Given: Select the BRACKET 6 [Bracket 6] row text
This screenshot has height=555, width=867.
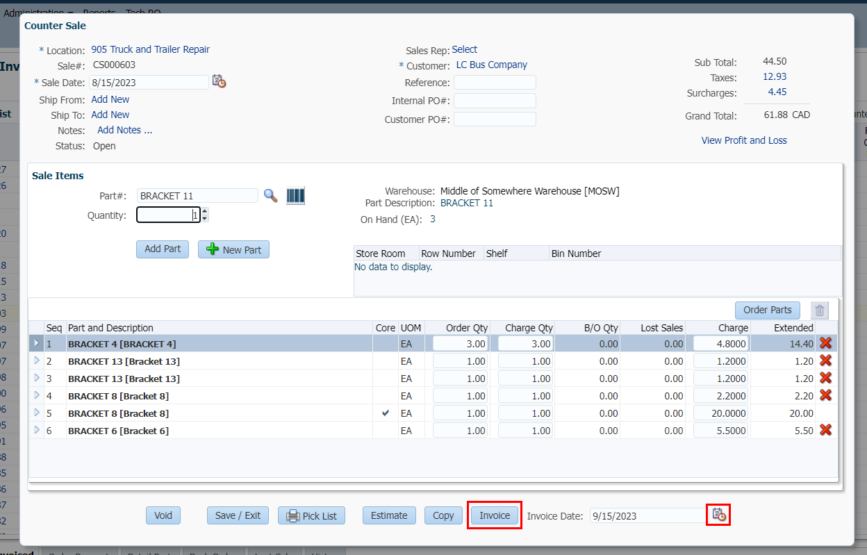Looking at the screenshot, I should [118, 431].
